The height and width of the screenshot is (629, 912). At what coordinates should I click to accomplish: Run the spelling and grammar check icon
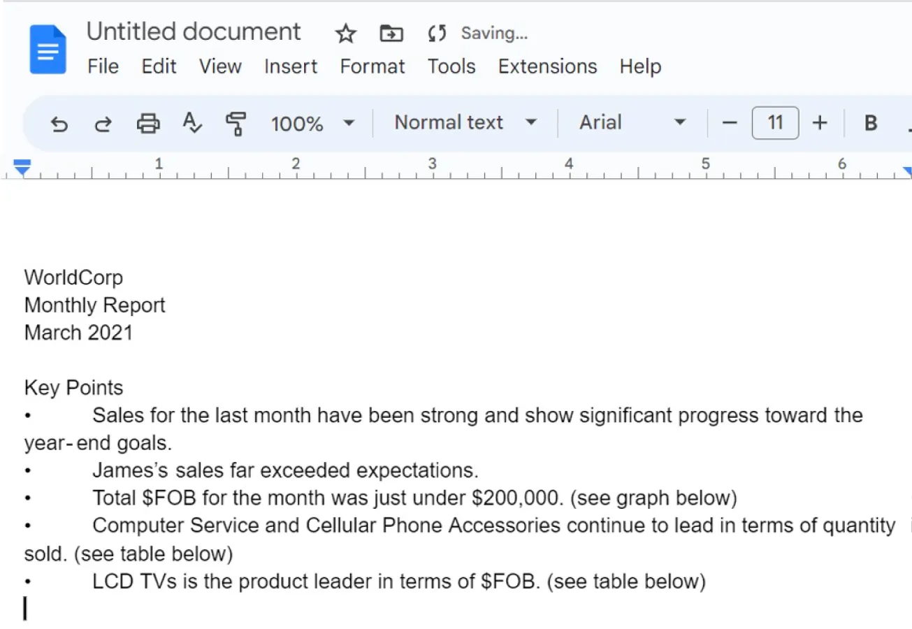pos(191,123)
